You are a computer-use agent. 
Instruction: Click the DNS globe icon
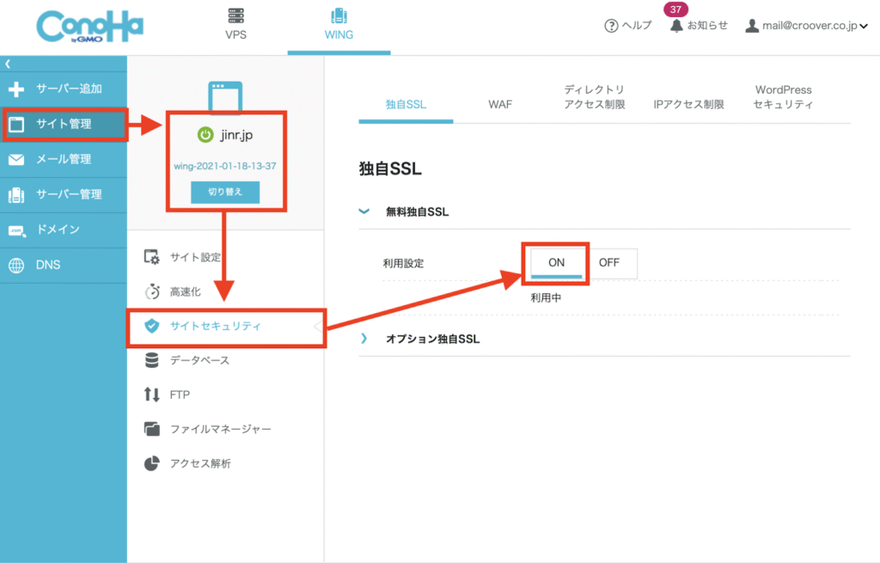(16, 265)
